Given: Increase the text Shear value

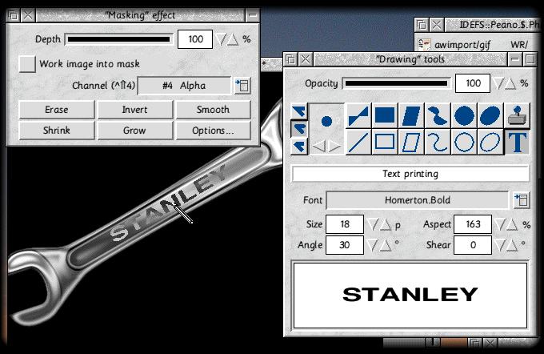Looking at the screenshot, I should pyautogui.click(x=513, y=245).
